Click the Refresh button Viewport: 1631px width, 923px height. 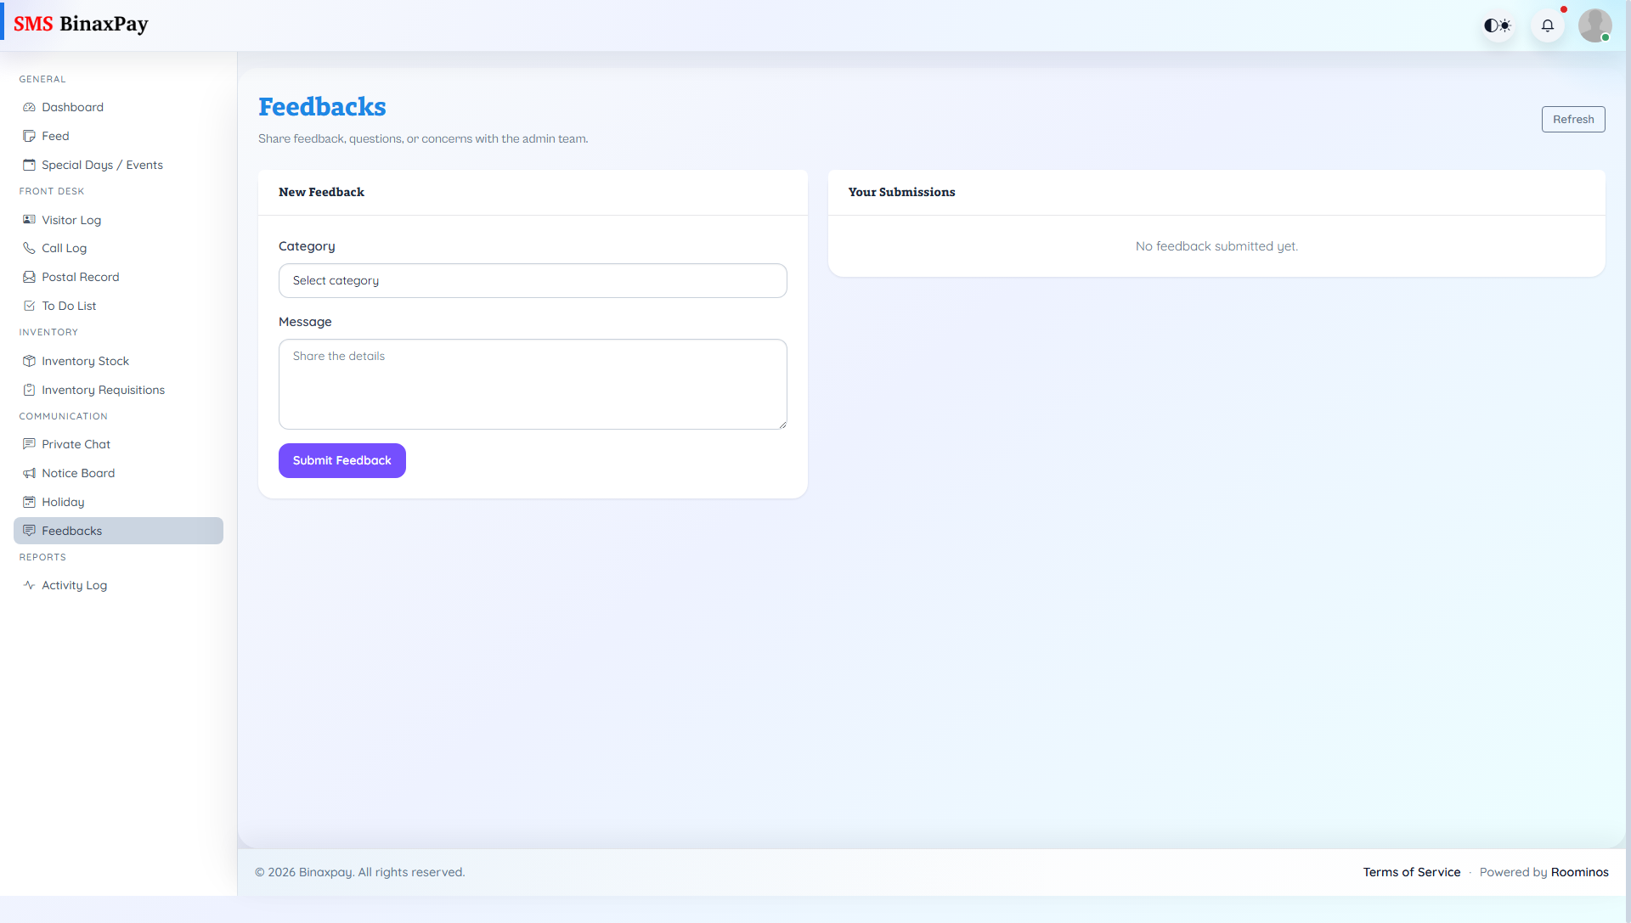point(1573,119)
